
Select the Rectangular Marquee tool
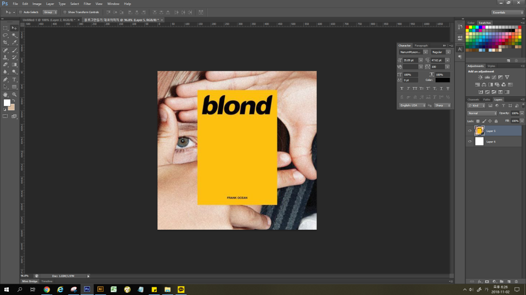[x=5, y=28]
